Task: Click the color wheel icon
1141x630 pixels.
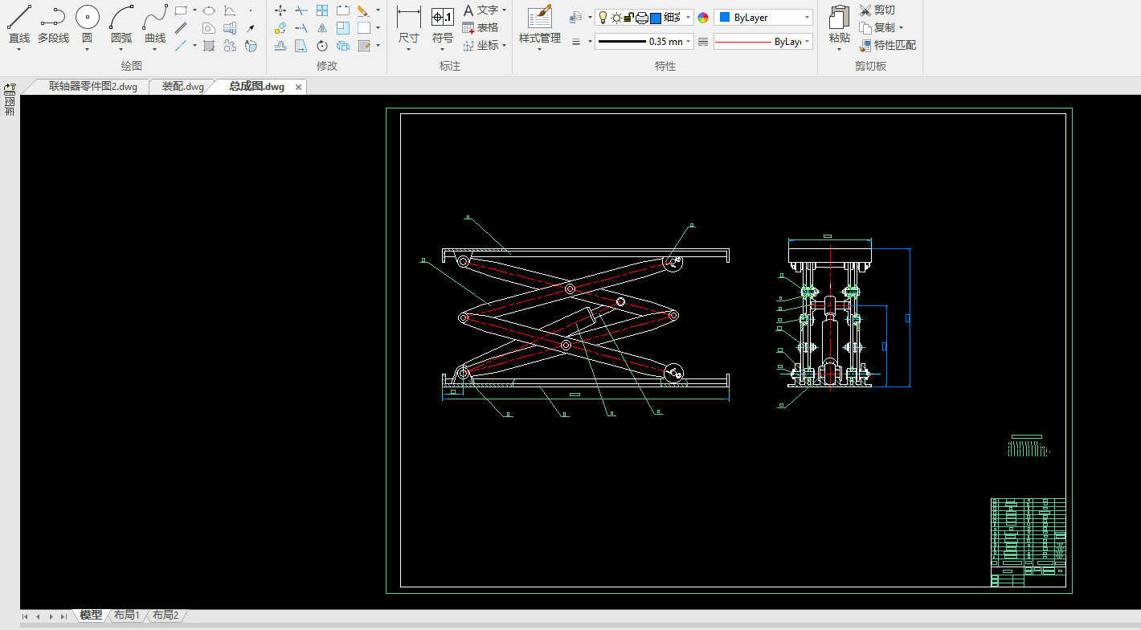Action: point(703,18)
